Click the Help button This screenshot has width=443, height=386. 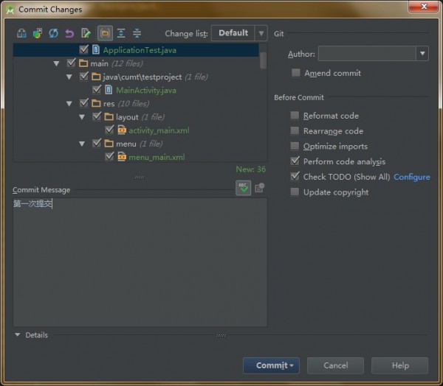[x=399, y=365]
